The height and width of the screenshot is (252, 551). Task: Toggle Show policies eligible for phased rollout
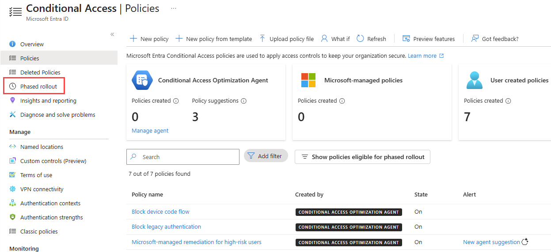(x=362, y=157)
